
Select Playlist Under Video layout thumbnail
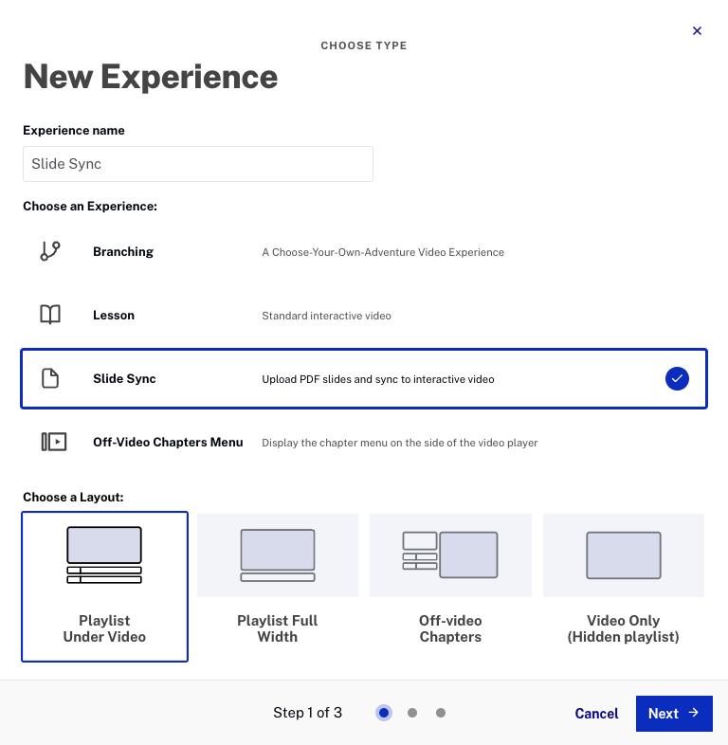tap(104, 554)
